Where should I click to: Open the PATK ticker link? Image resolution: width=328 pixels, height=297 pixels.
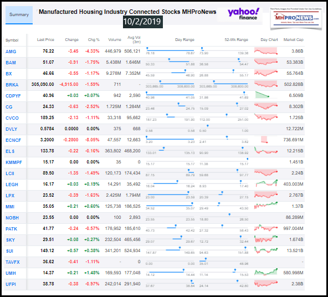(11, 229)
